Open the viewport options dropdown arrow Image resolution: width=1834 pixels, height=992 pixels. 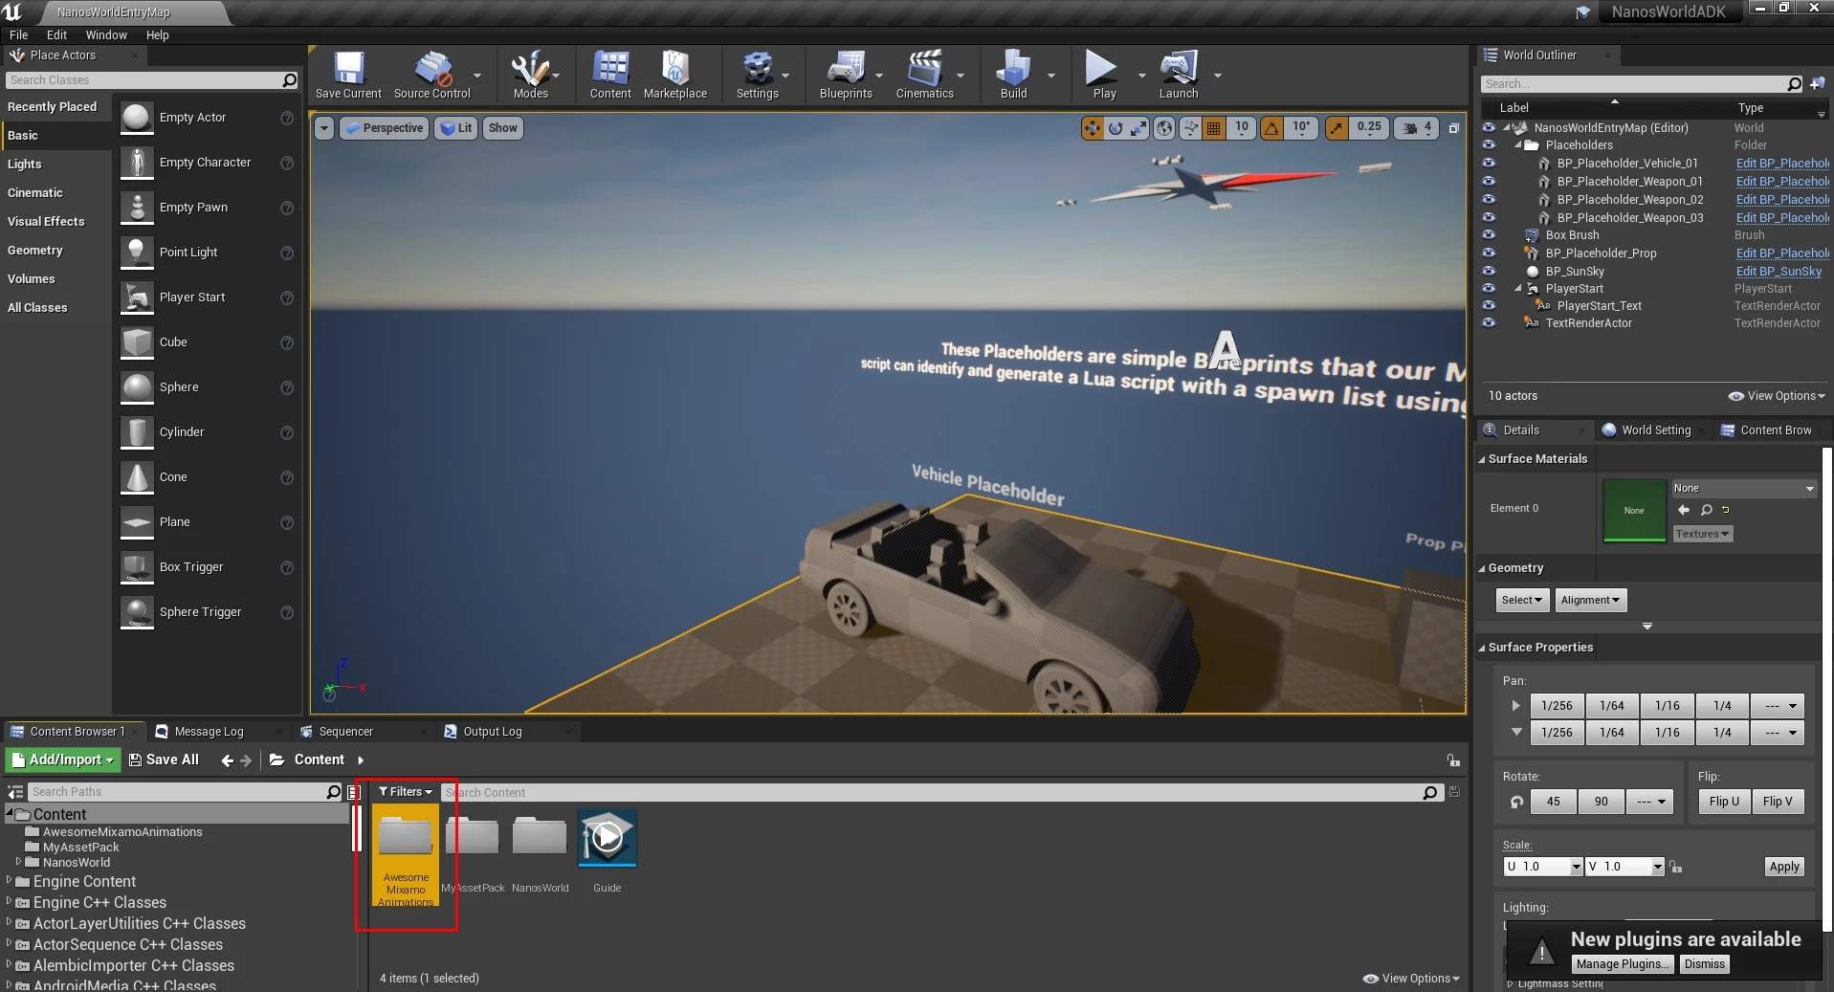(324, 128)
